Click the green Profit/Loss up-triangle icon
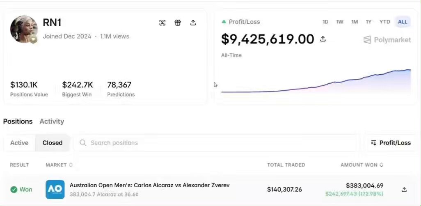Viewport: 421px width, 206px height. click(224, 22)
